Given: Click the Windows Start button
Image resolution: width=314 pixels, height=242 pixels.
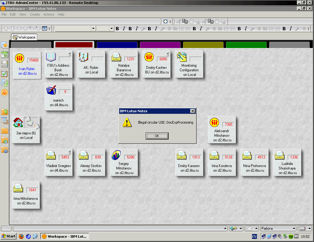Looking at the screenshot, I should coord(9,236).
